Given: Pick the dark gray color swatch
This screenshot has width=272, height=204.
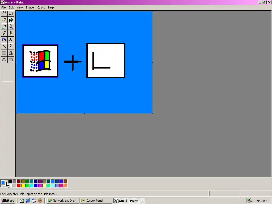Looking at the screenshot, I should 15,181.
